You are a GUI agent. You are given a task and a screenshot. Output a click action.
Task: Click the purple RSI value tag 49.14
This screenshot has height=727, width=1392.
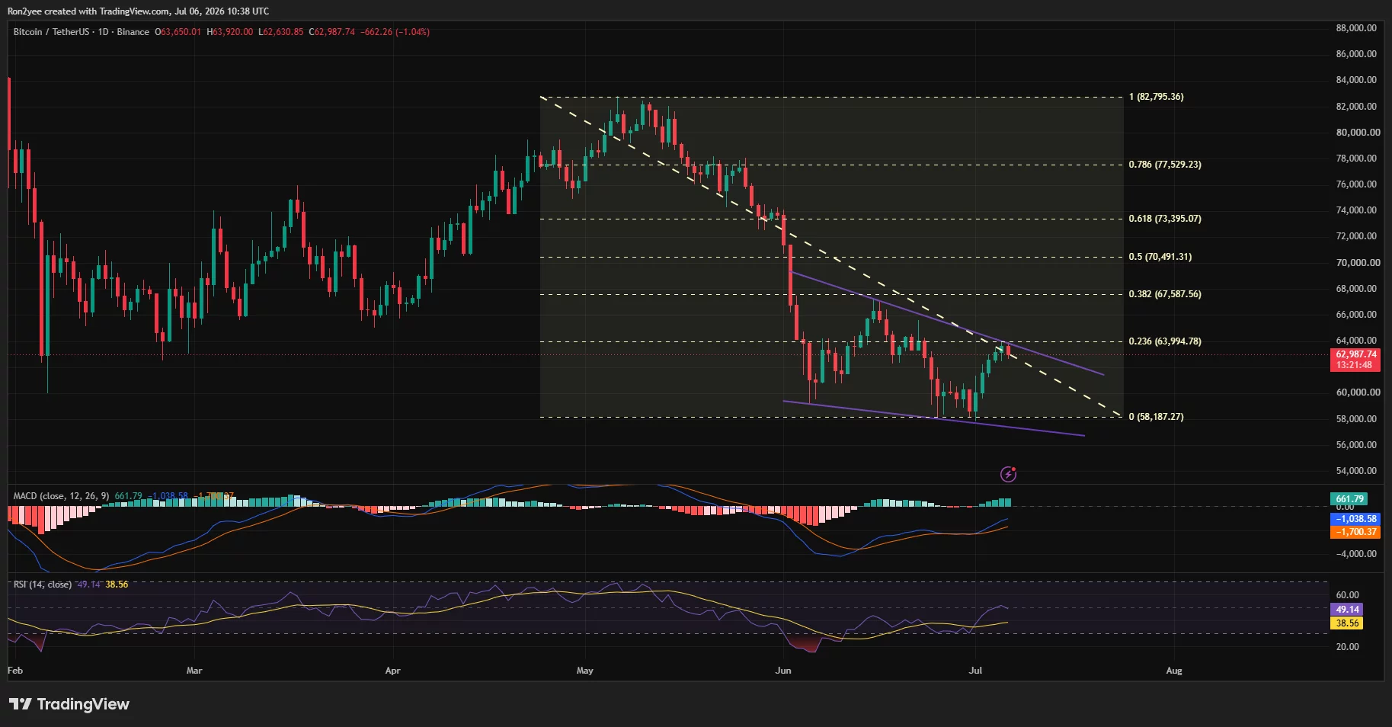[1347, 610]
